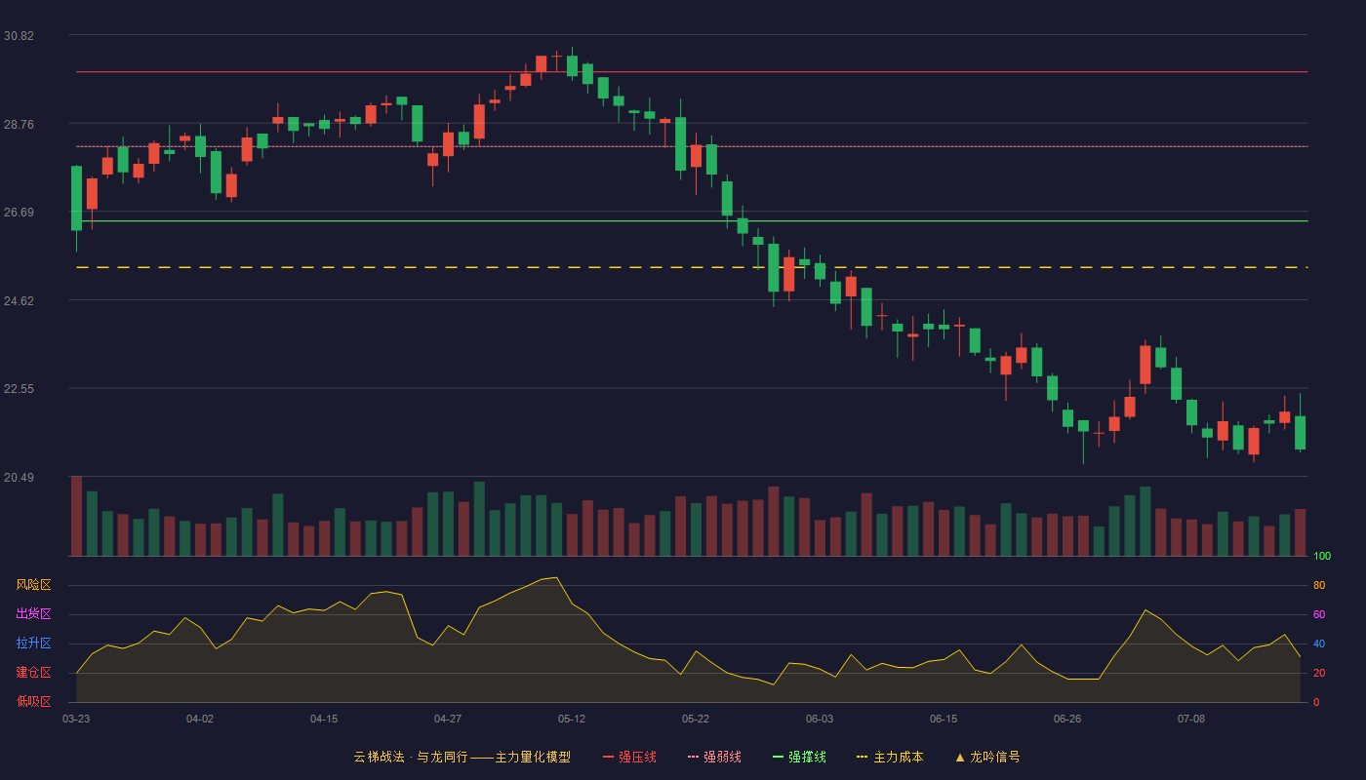Image resolution: width=1366 pixels, height=780 pixels.
Task: Click the yellow dashed 主力成本 legend marker
Action: point(862,757)
